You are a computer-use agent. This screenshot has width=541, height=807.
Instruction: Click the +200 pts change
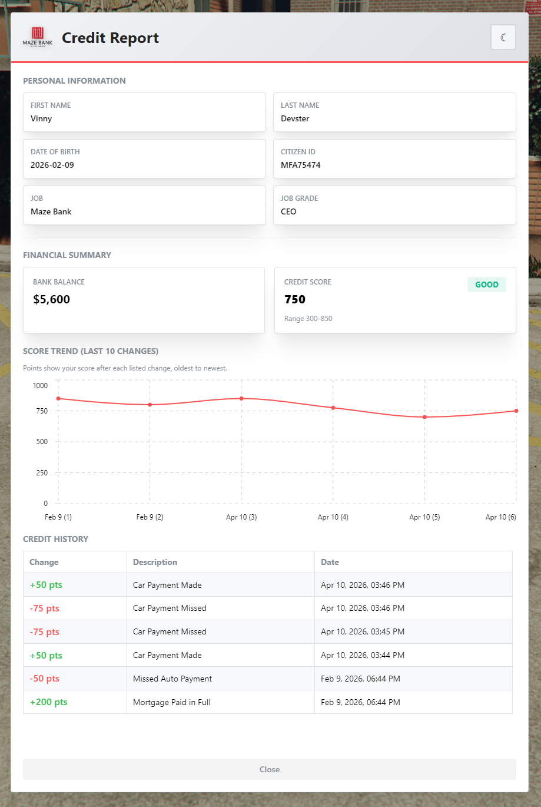[49, 702]
